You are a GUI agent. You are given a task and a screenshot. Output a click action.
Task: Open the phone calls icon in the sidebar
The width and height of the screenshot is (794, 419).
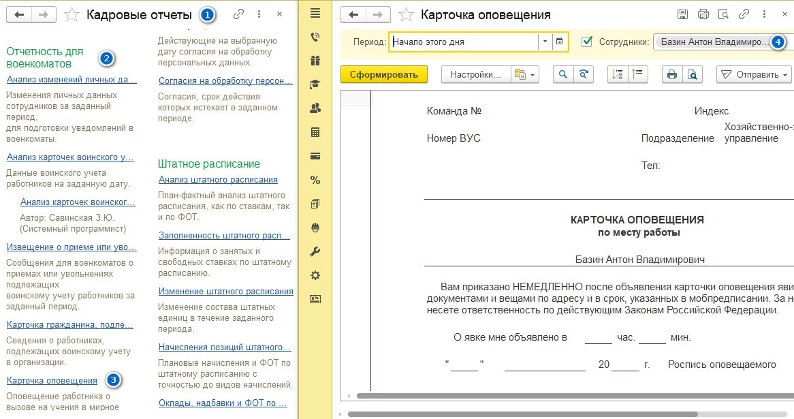pyautogui.click(x=314, y=37)
